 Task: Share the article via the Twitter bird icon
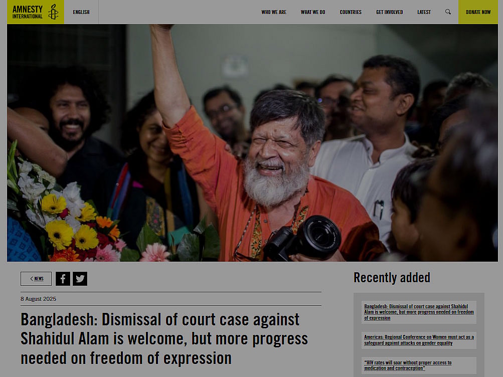click(80, 279)
